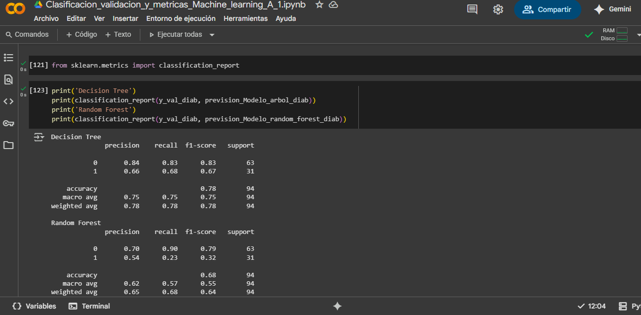Screen dimensions: 641x315
Task: Click Decision Tree accuracy value 0.78
Action: tap(209, 188)
